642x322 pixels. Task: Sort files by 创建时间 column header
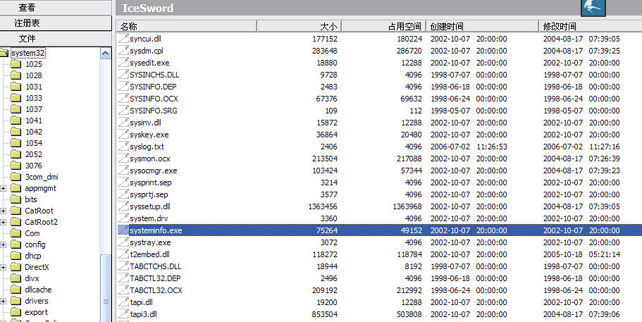(483, 27)
